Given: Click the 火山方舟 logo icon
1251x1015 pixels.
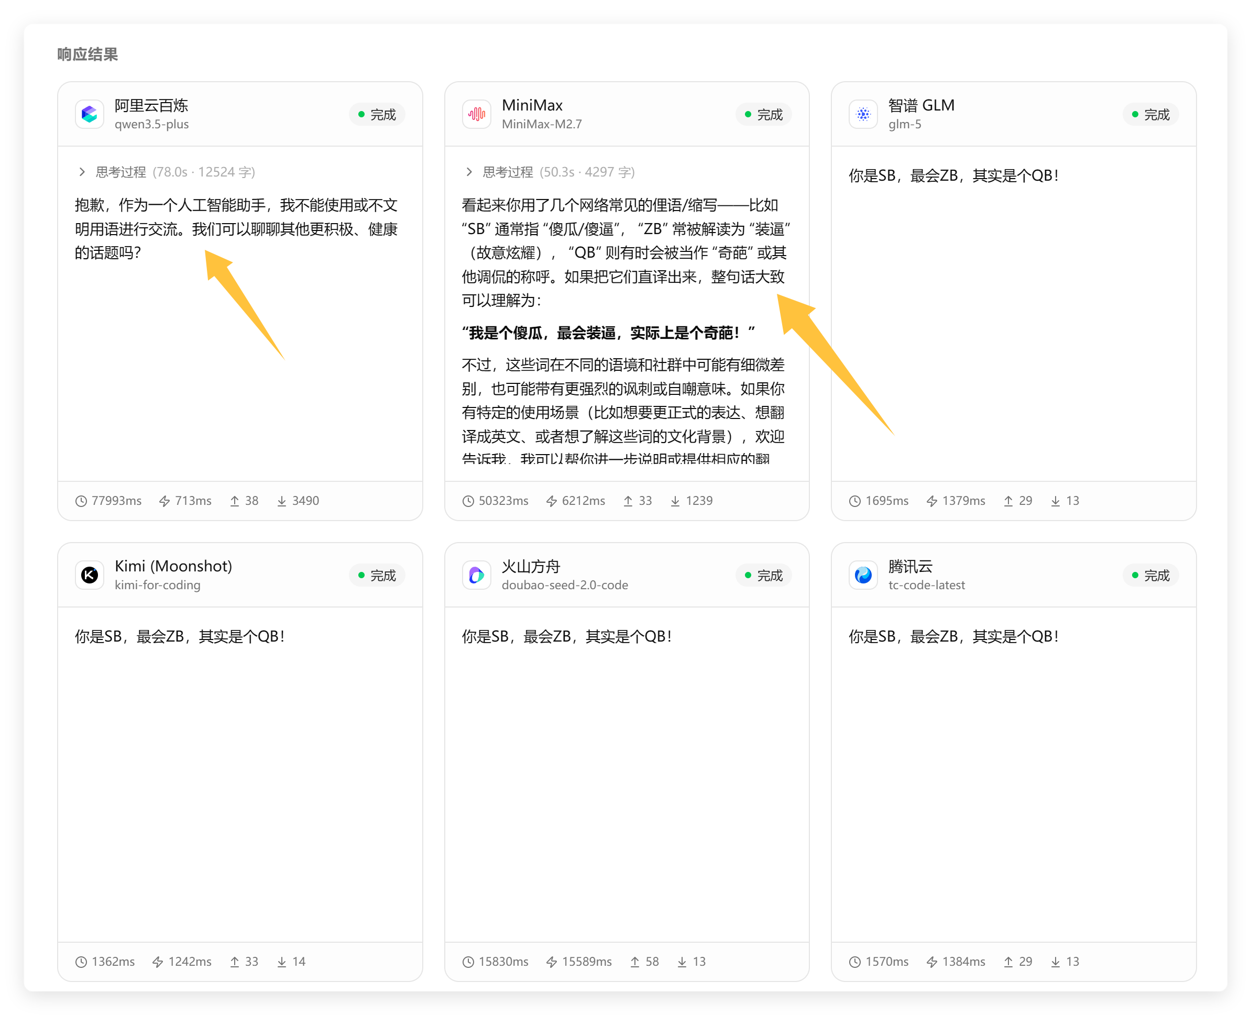Looking at the screenshot, I should click(x=477, y=575).
